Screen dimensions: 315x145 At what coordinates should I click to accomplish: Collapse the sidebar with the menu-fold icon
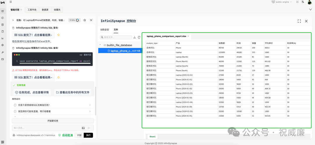[10, 2]
